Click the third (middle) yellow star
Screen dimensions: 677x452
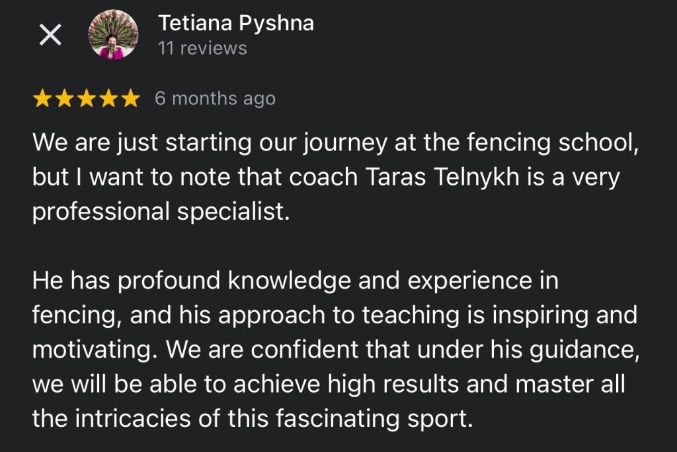[x=87, y=99]
